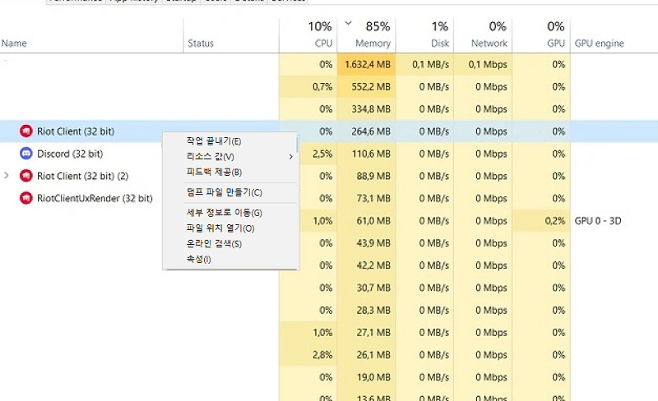Choose 작업 끝내기(E) from context menu

(214, 141)
